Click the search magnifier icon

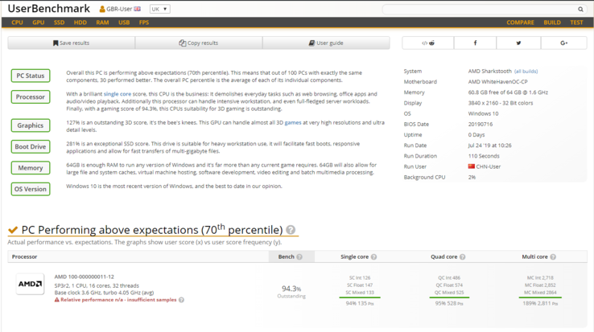click(580, 9)
